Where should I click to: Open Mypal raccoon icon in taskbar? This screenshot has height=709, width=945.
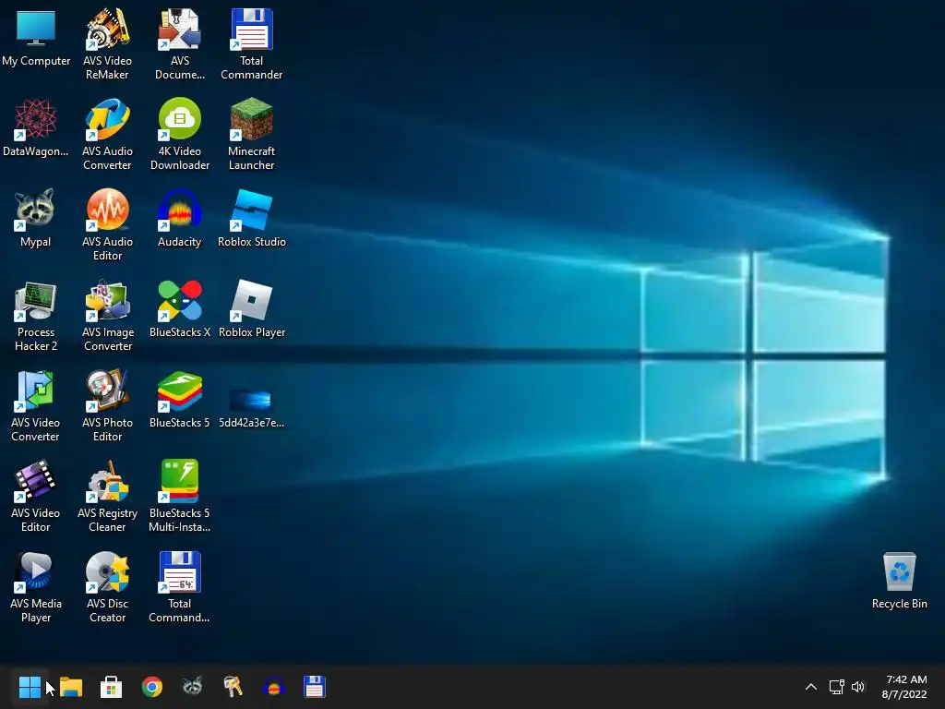(x=192, y=686)
